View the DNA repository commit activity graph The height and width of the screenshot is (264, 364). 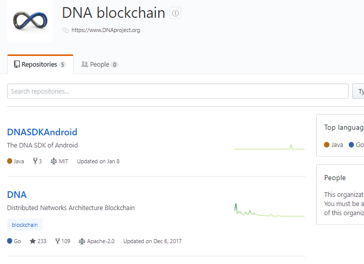coord(269,211)
